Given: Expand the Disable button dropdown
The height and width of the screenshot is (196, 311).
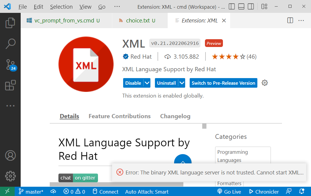Looking at the screenshot, I should coord(147,83).
